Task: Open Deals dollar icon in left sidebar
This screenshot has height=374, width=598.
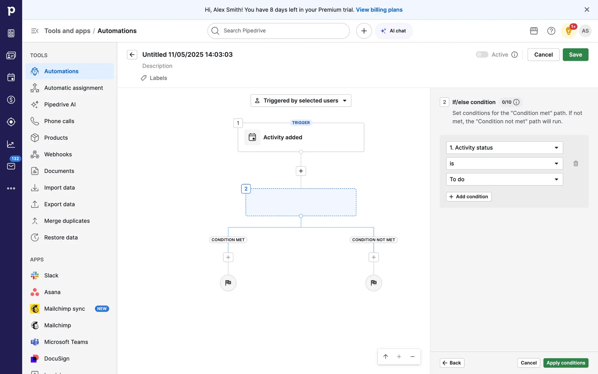Action: 11,100
